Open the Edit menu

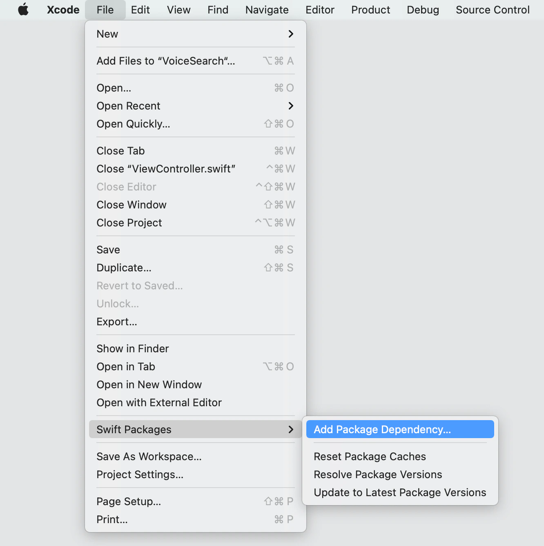[140, 10]
